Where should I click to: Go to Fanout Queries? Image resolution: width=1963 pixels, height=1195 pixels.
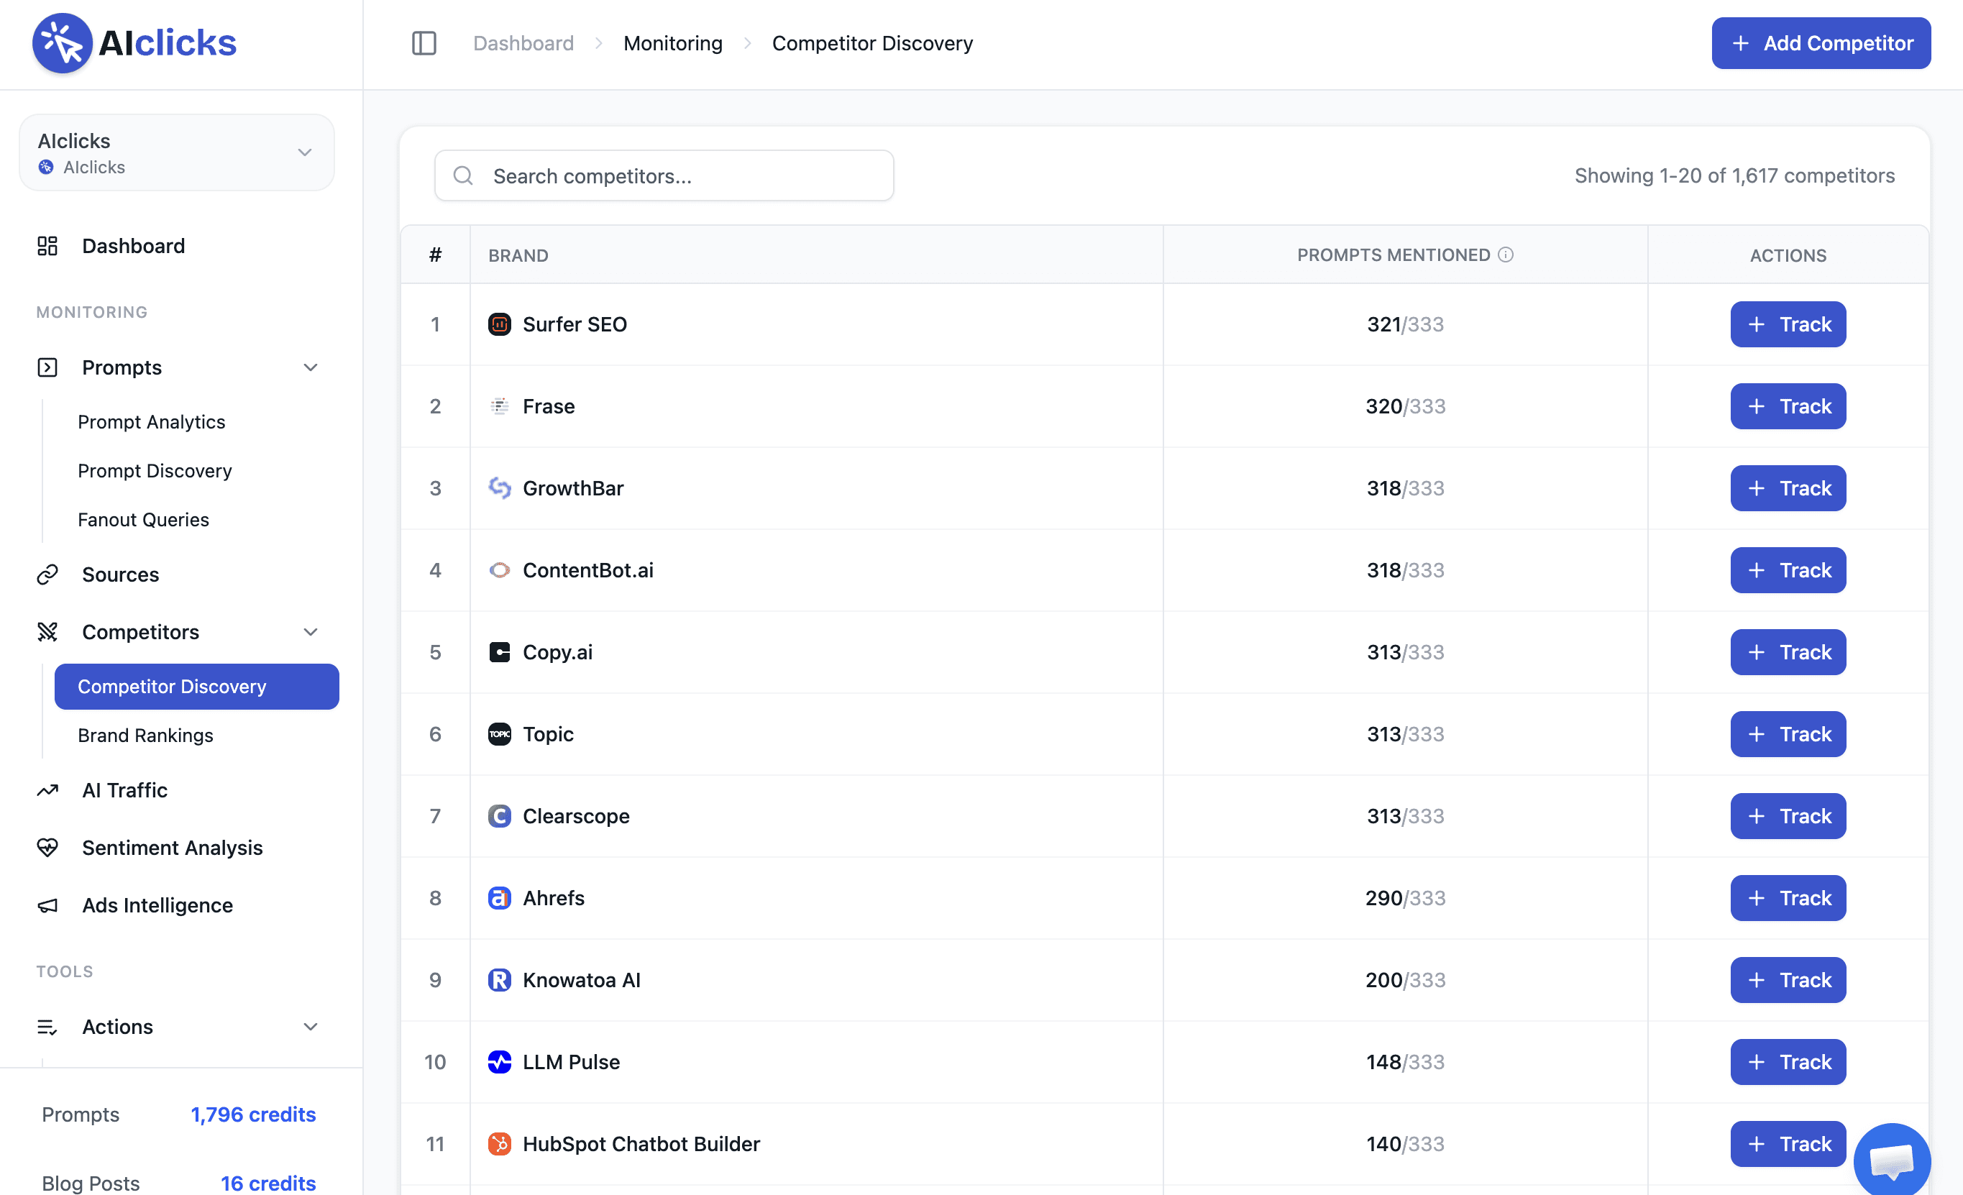pyautogui.click(x=143, y=519)
